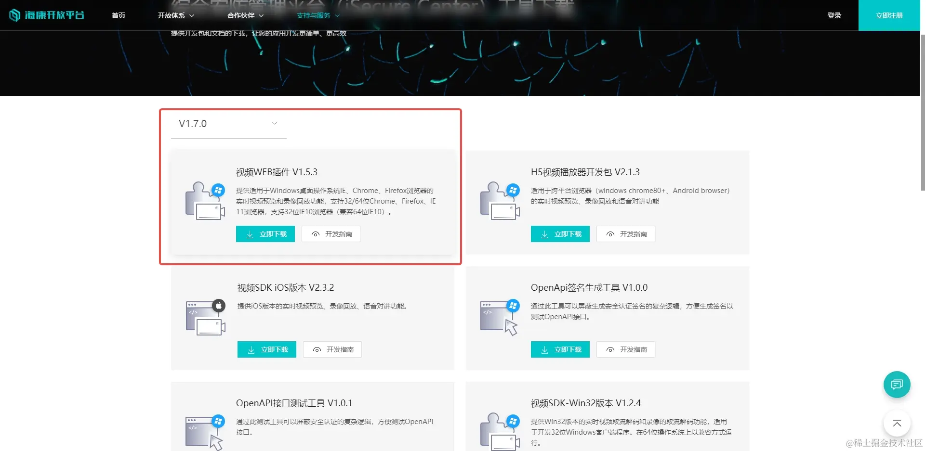
Task: Download H5视频播放器开发包 V2.1.3
Action: pos(560,234)
